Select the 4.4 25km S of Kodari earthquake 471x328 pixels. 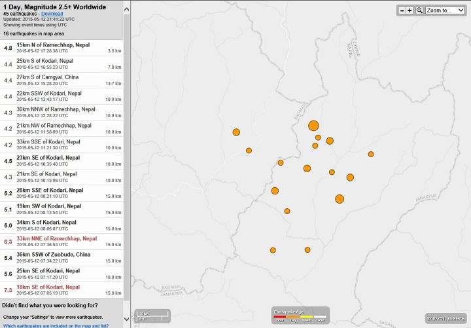click(61, 64)
